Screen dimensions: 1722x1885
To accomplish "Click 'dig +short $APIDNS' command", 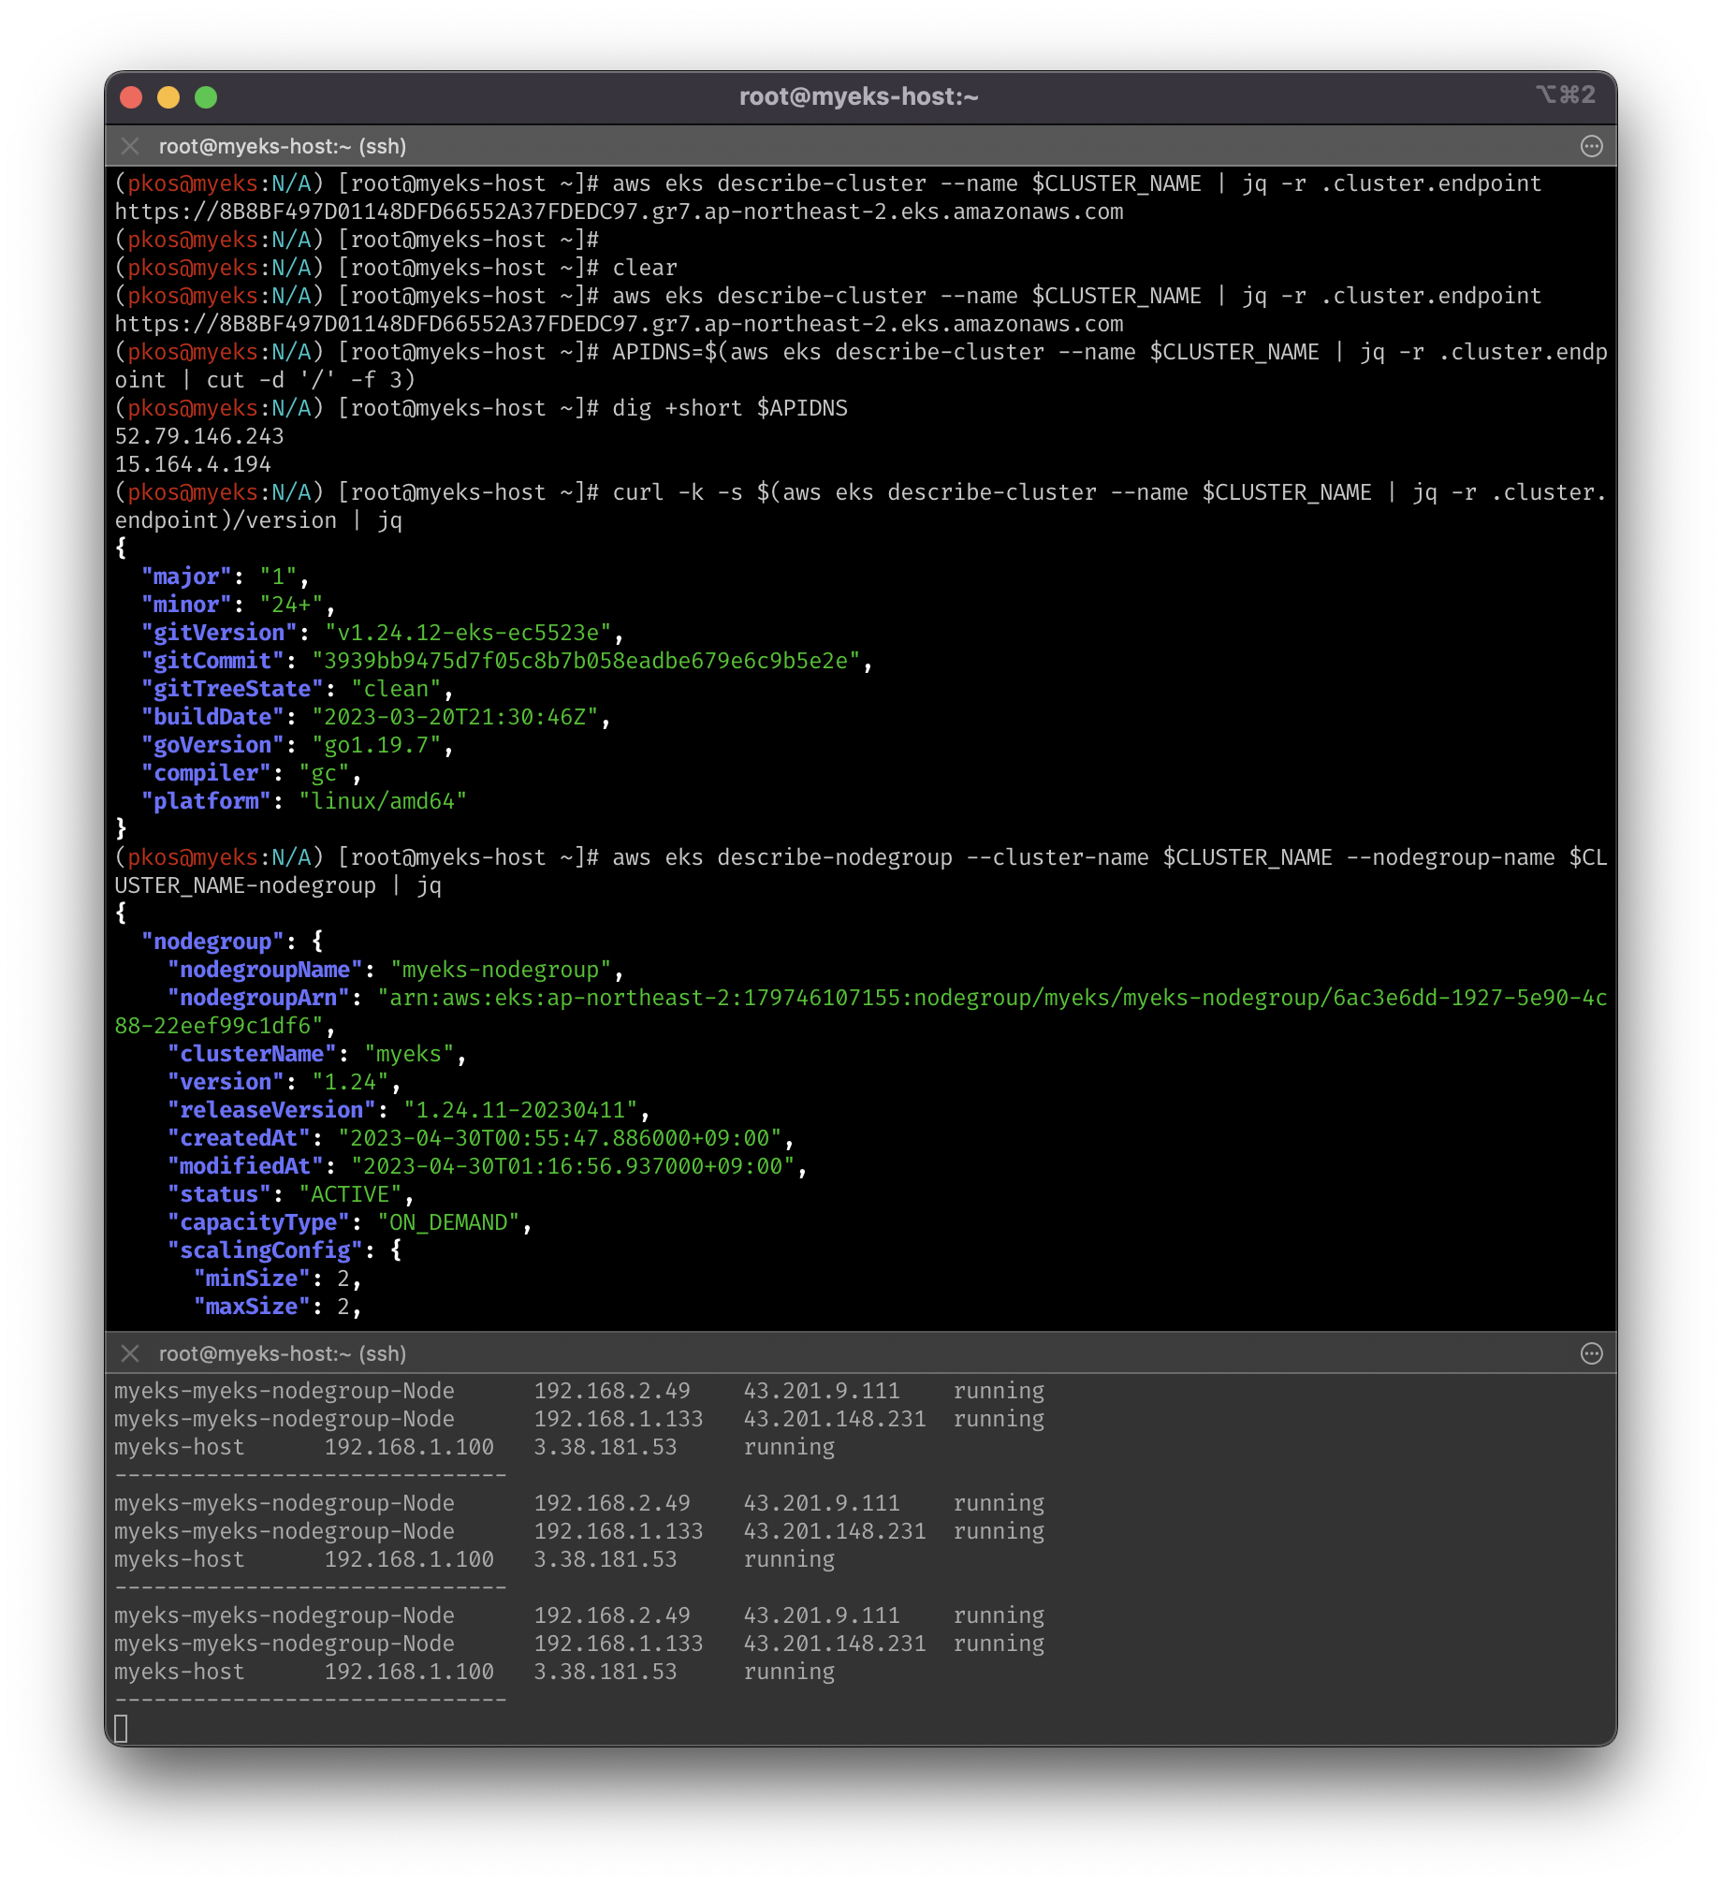I will coord(730,408).
